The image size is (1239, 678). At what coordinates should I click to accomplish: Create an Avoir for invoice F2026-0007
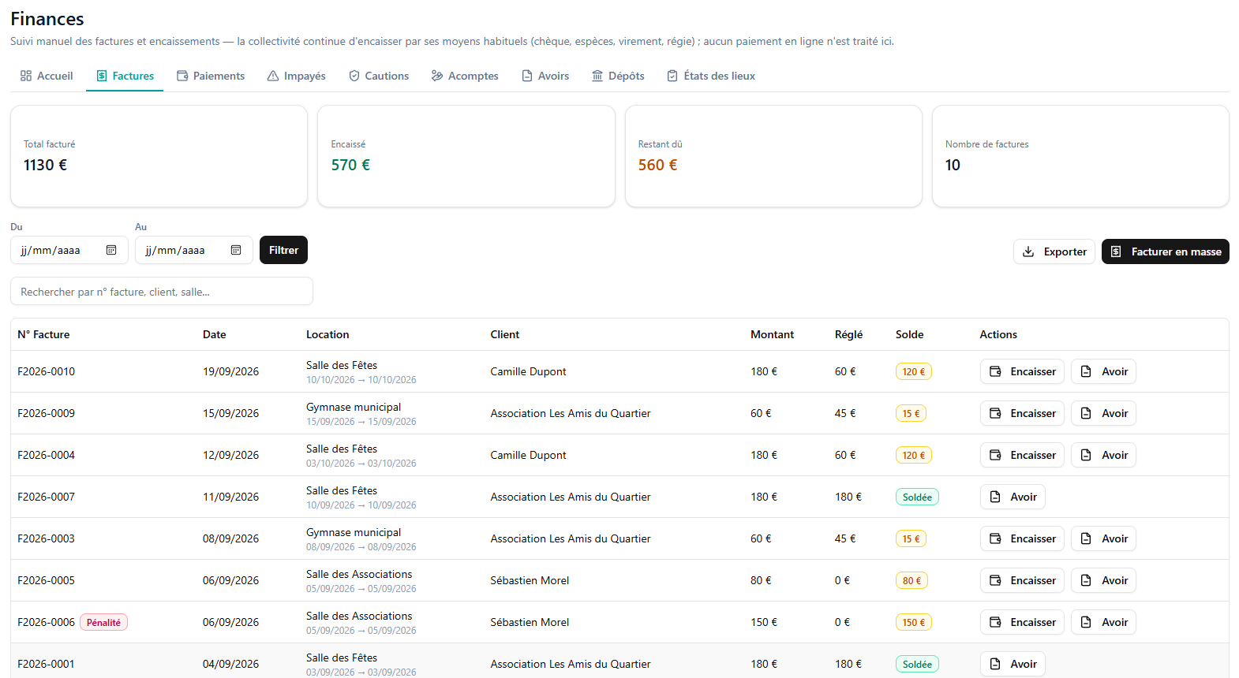1013,497
